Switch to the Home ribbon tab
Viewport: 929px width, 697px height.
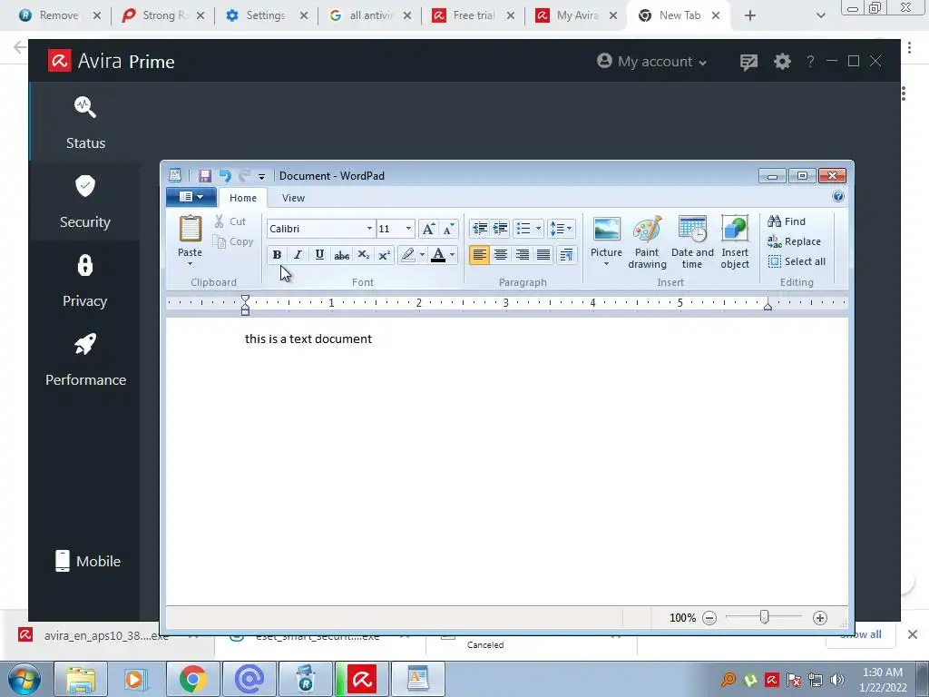(x=243, y=198)
